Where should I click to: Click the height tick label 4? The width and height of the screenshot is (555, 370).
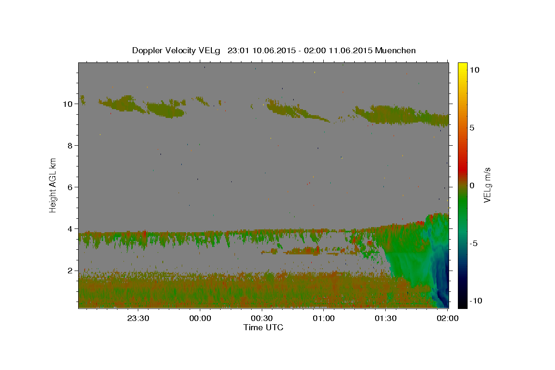[71, 229]
